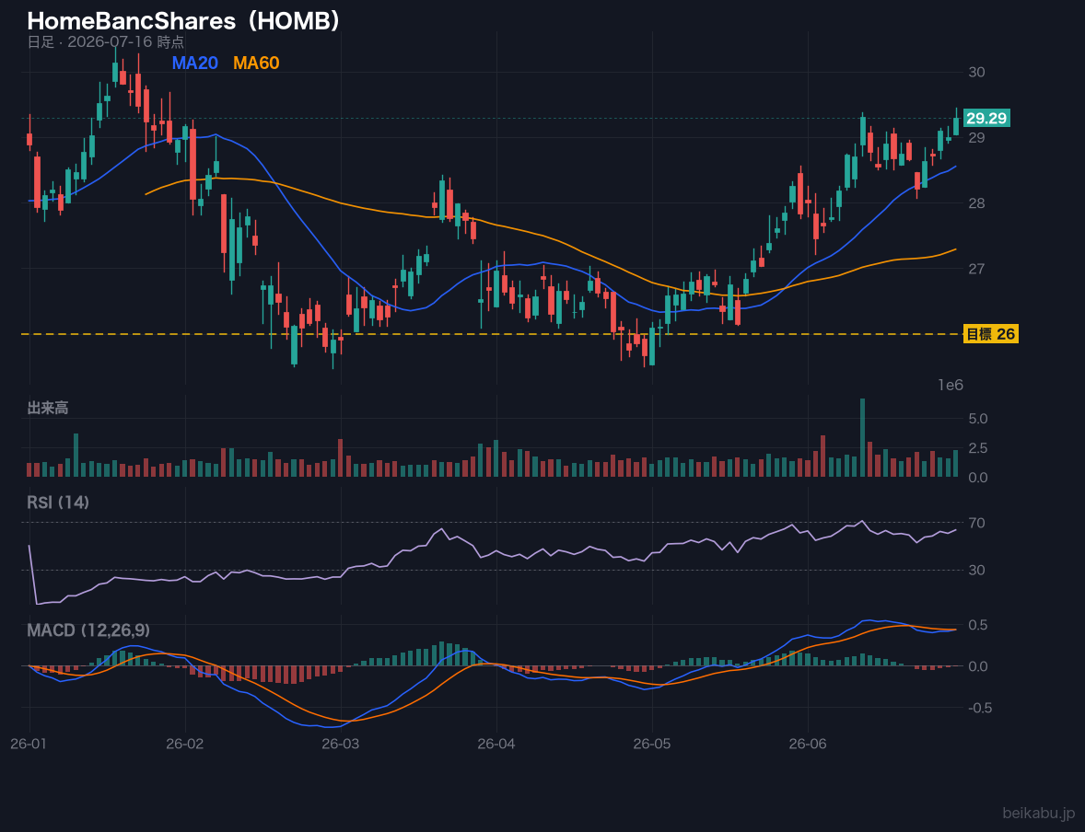
Task: Click the 出来高 volume panel label
Action: coord(48,408)
